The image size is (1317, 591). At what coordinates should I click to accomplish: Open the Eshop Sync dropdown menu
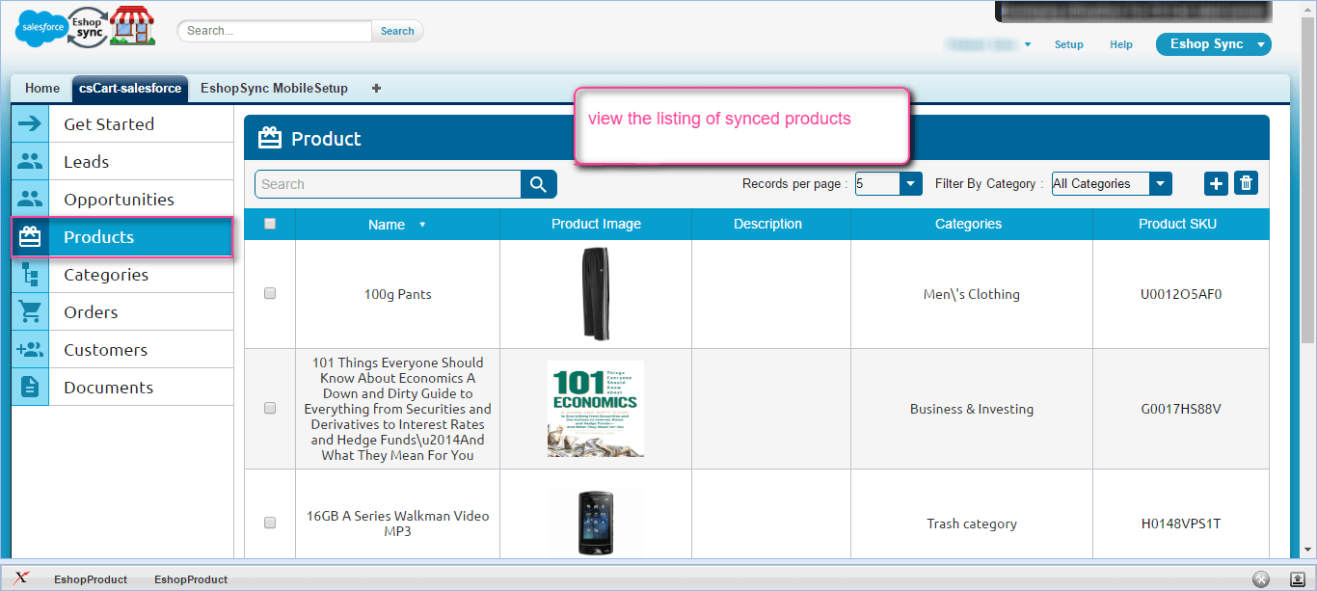[x=1213, y=43]
